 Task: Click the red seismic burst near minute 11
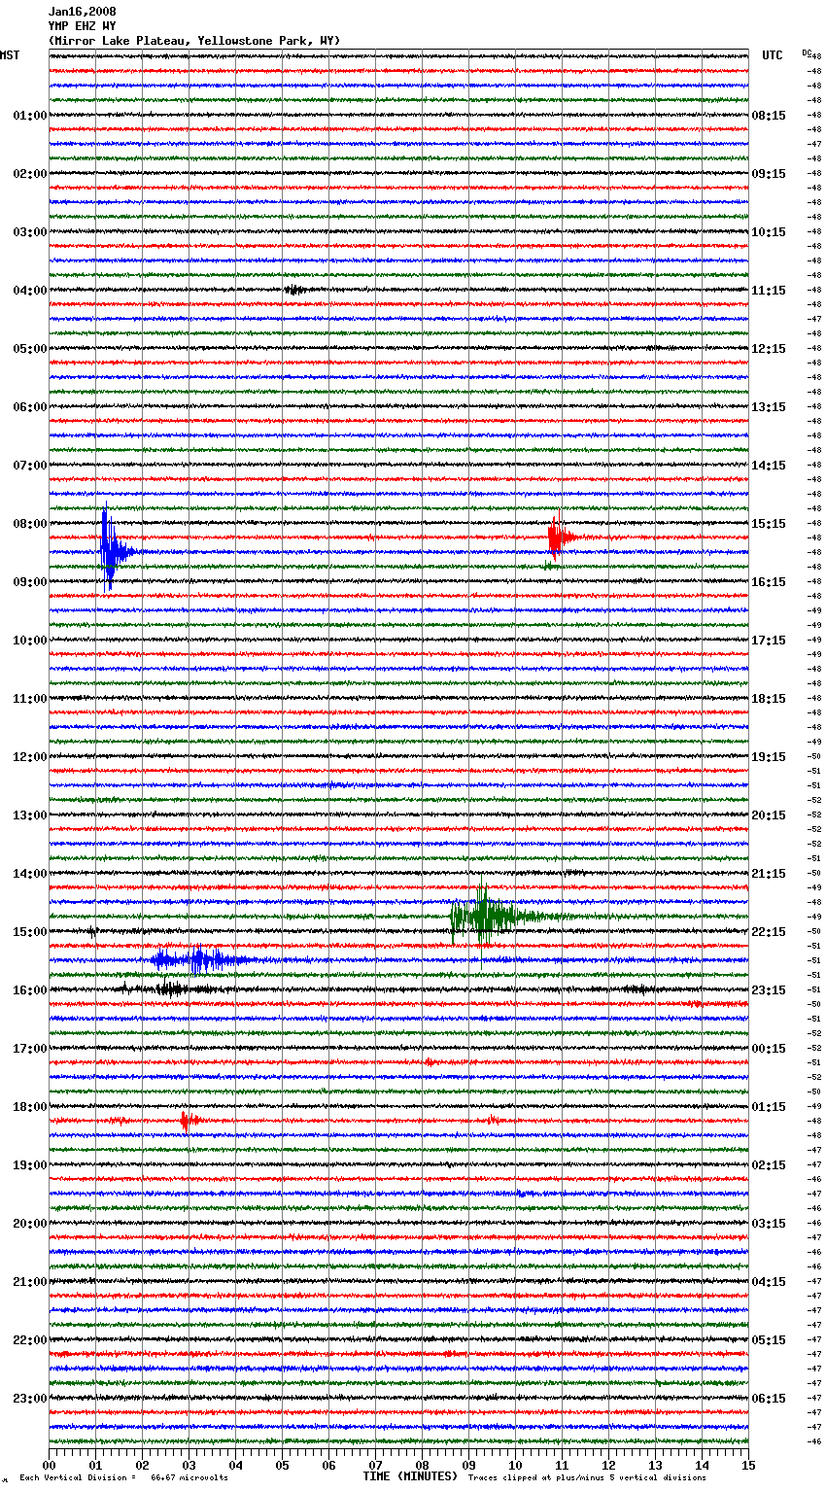click(560, 537)
